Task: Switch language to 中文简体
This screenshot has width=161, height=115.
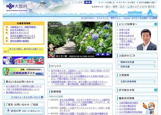Action: point(143,18)
